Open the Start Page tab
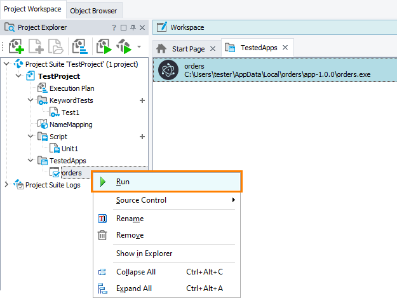The image size is (397, 298). pyautogui.click(x=185, y=48)
